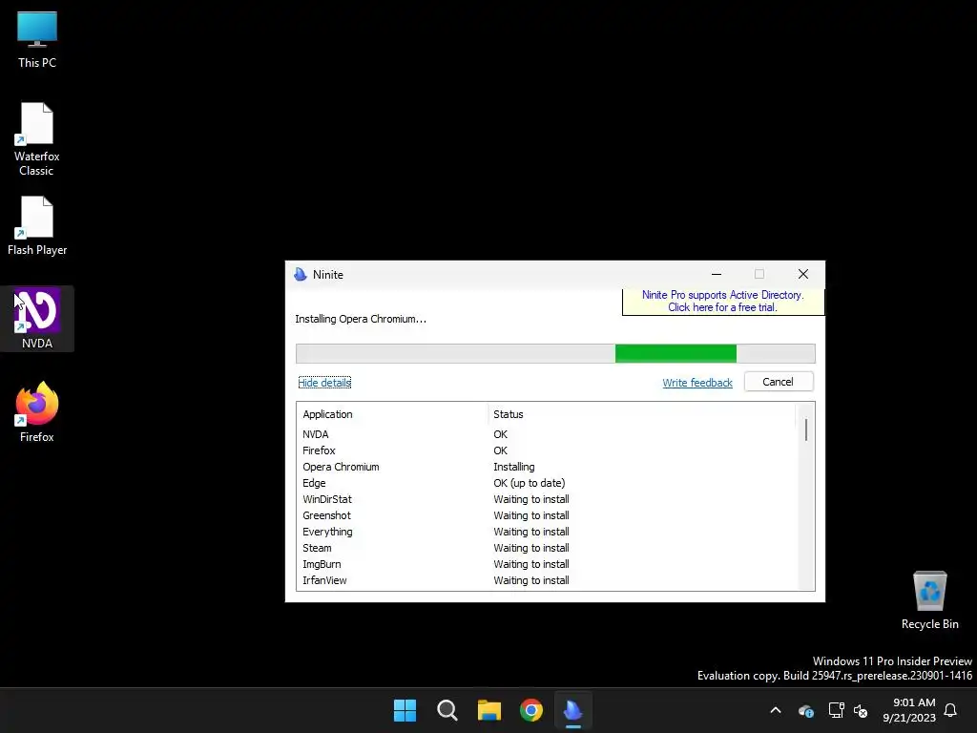Show hidden system tray icons
The image size is (977, 733).
tap(776, 710)
